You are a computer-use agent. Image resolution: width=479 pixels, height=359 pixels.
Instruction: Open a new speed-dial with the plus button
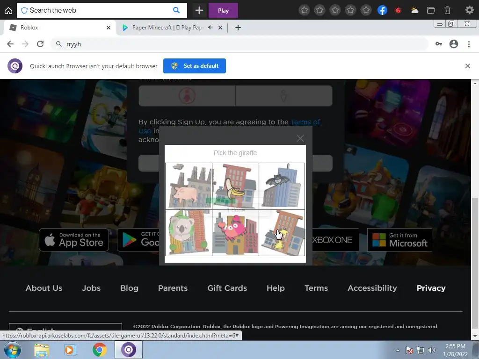199,11
